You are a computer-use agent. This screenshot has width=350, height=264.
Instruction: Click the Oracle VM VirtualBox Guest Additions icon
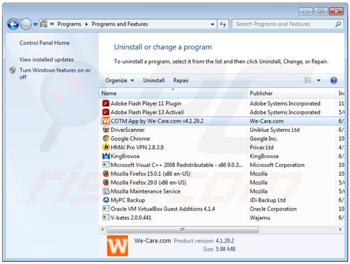point(106,209)
